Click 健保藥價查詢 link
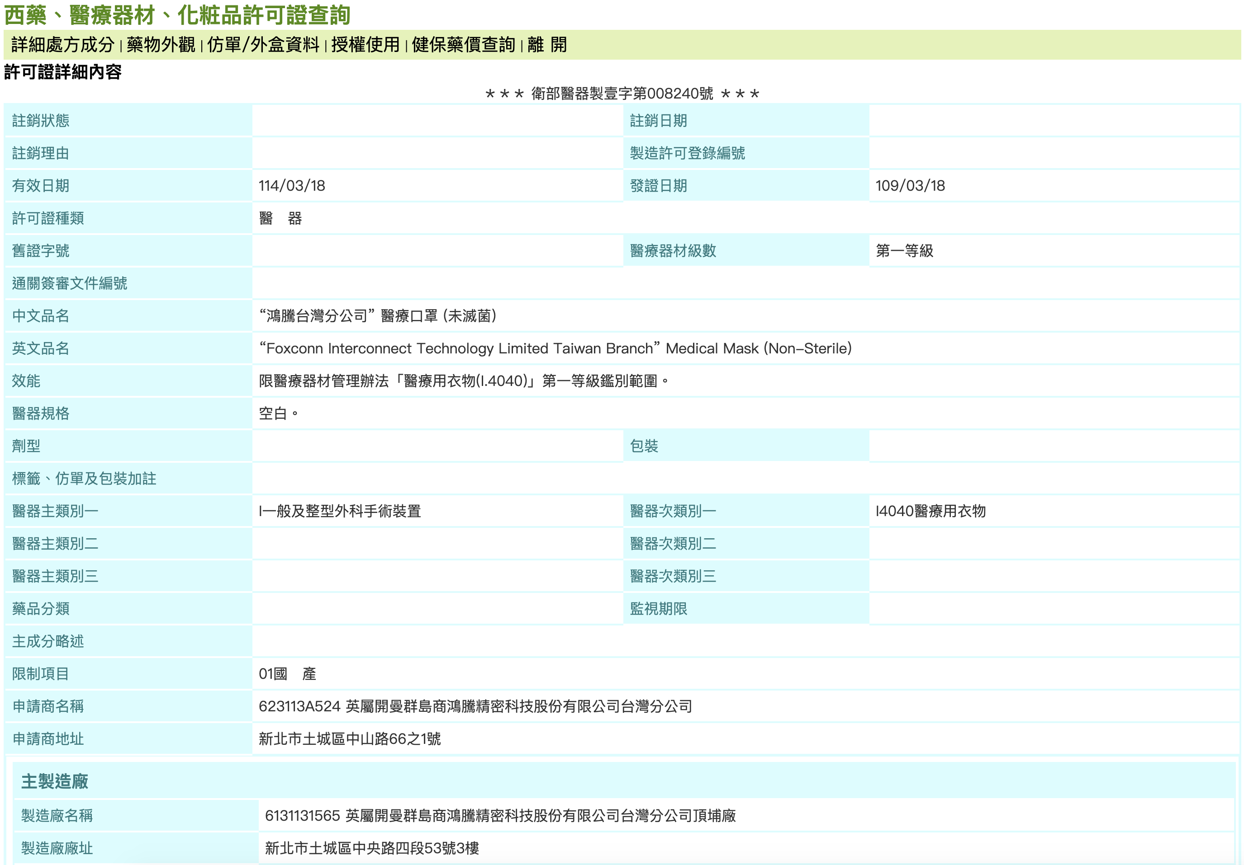Image resolution: width=1244 pixels, height=865 pixels. [463, 45]
